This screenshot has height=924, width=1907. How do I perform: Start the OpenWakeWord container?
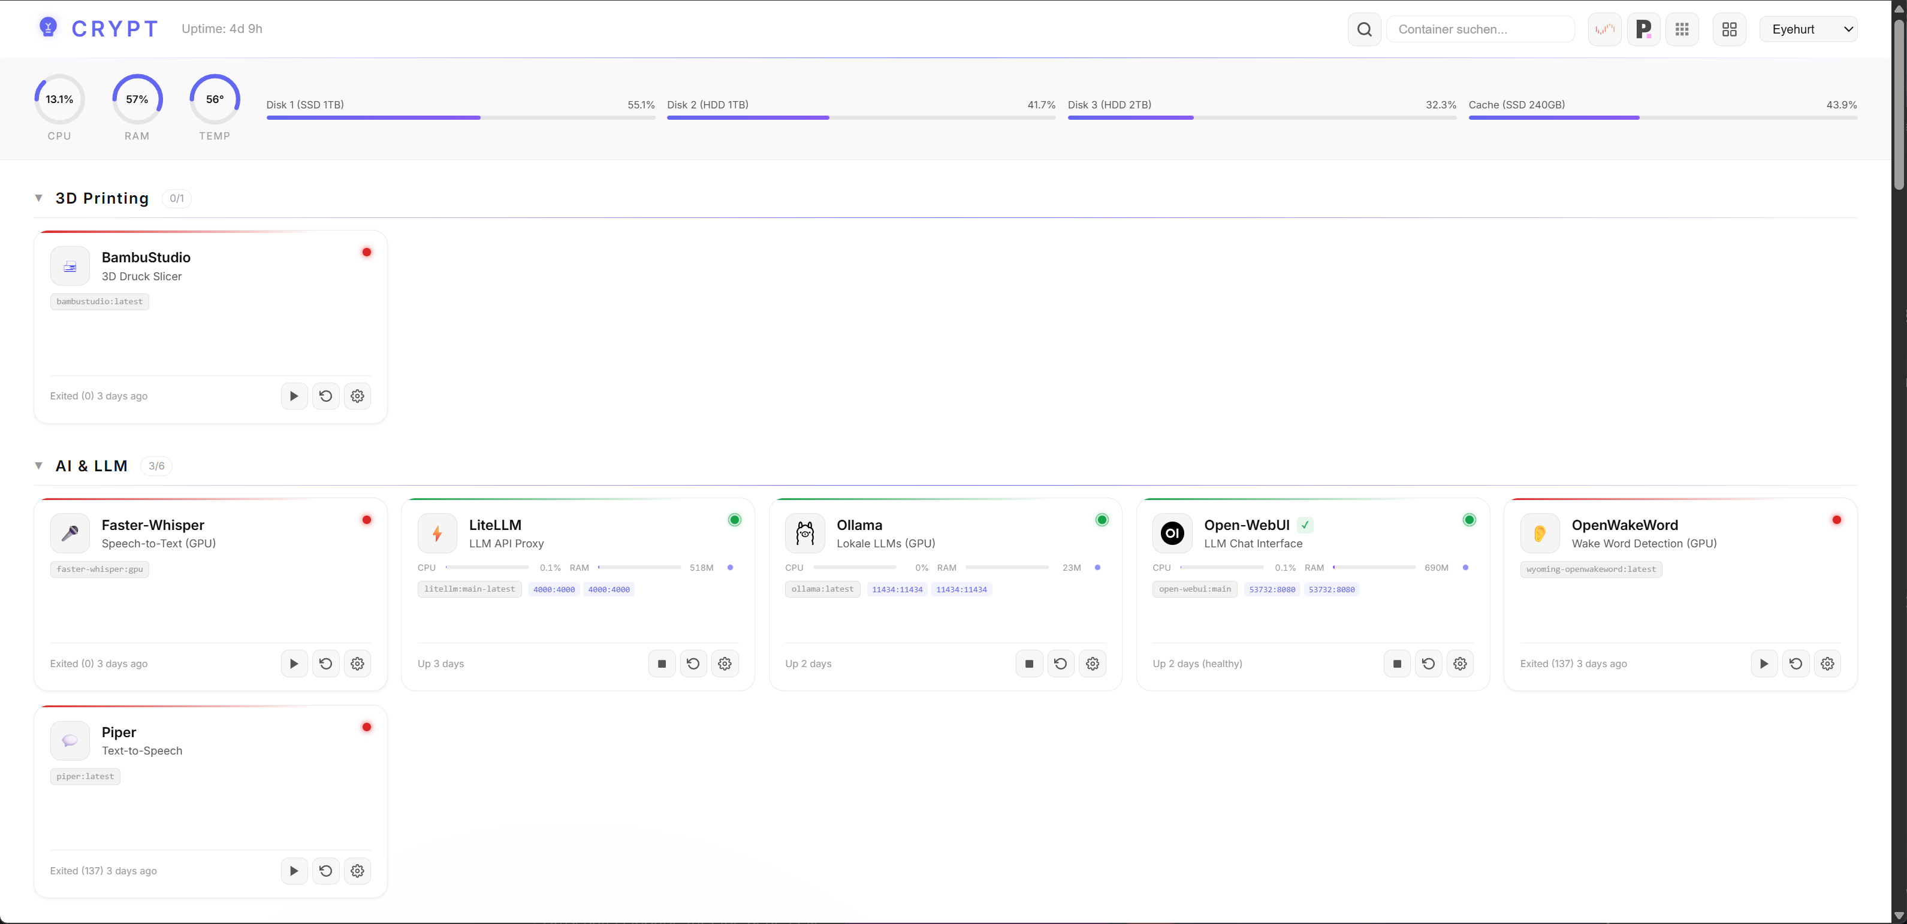1764,664
